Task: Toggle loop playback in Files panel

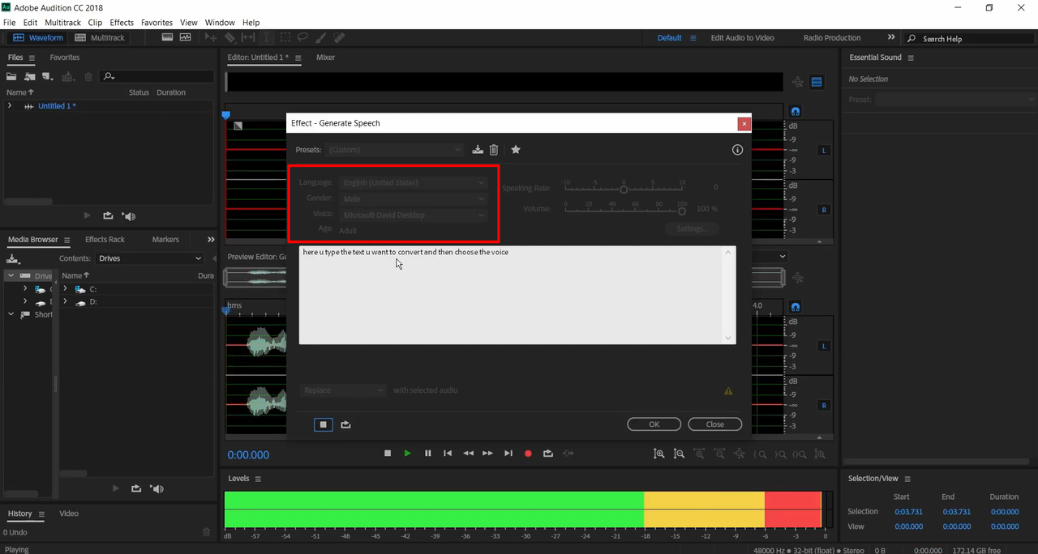Action: (x=108, y=216)
